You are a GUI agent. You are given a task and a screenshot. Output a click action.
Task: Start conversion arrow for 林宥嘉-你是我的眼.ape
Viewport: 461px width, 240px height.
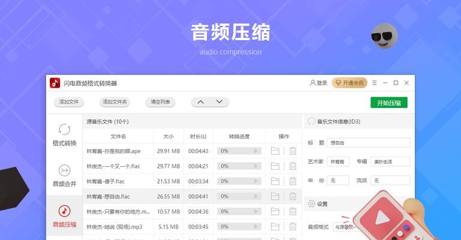coord(256,151)
